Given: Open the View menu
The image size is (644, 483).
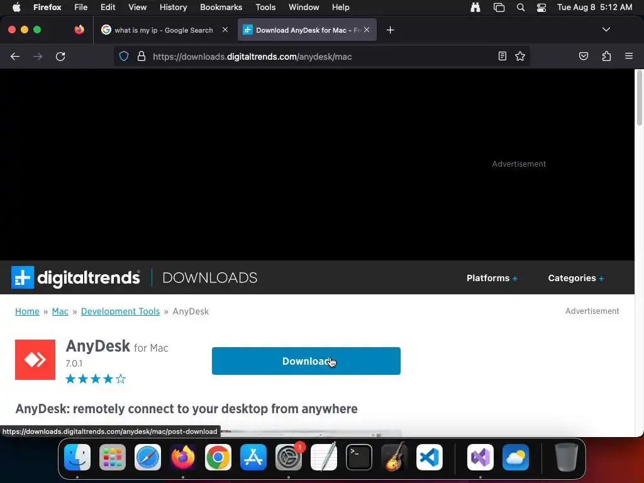Looking at the screenshot, I should click(137, 7).
